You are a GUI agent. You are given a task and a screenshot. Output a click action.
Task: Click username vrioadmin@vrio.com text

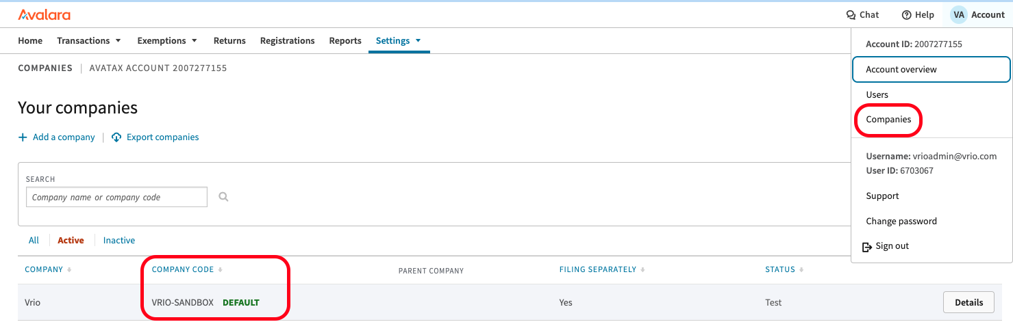point(931,156)
